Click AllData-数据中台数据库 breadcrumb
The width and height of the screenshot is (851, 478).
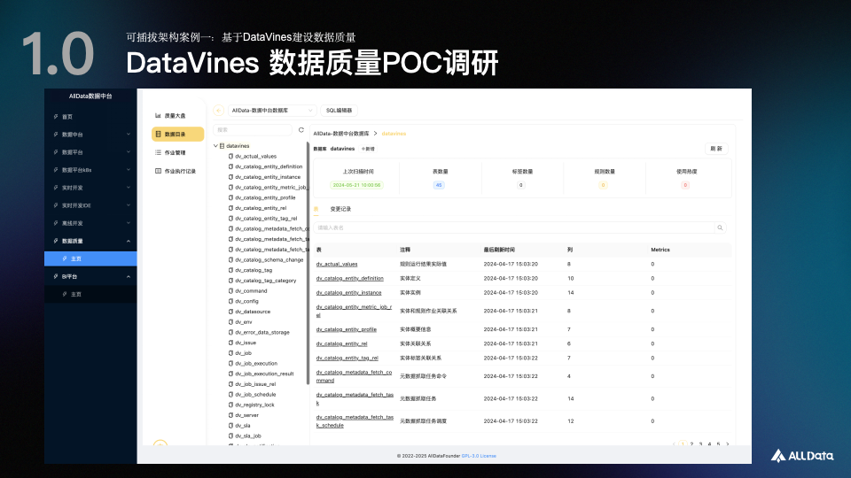[x=340, y=134]
